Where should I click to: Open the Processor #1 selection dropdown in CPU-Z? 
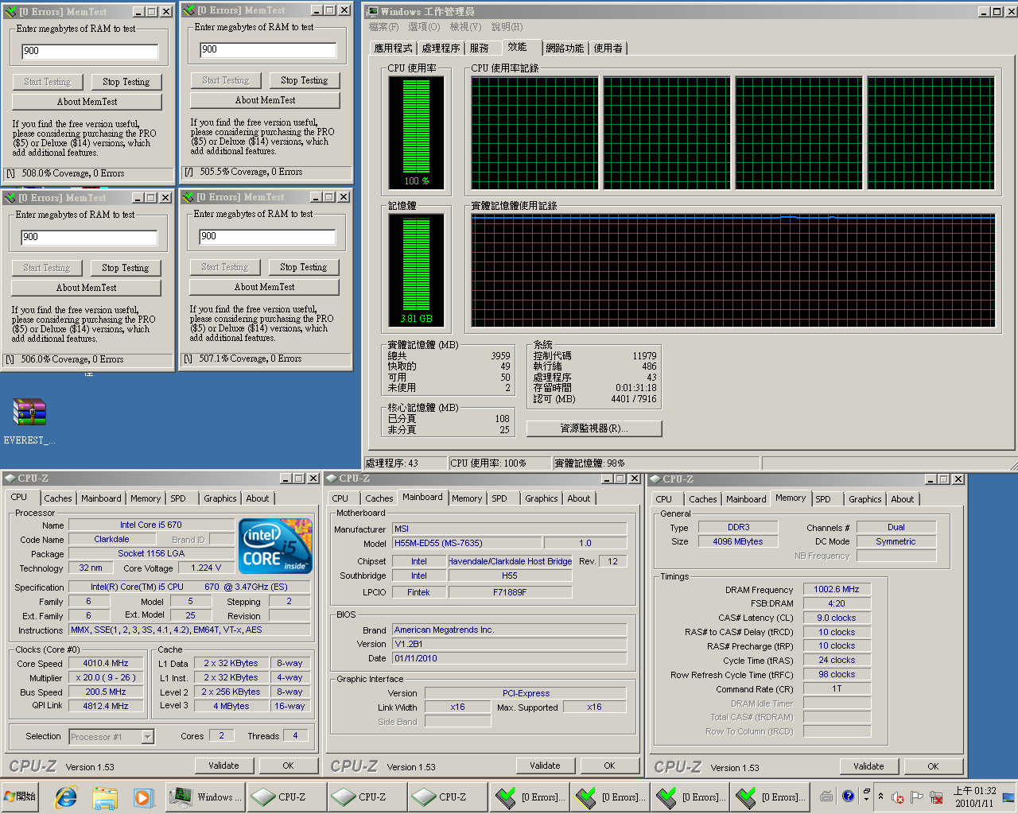pyautogui.click(x=147, y=737)
